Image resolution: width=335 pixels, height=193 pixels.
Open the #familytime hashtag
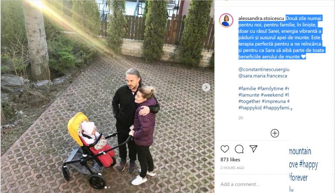(x=270, y=88)
